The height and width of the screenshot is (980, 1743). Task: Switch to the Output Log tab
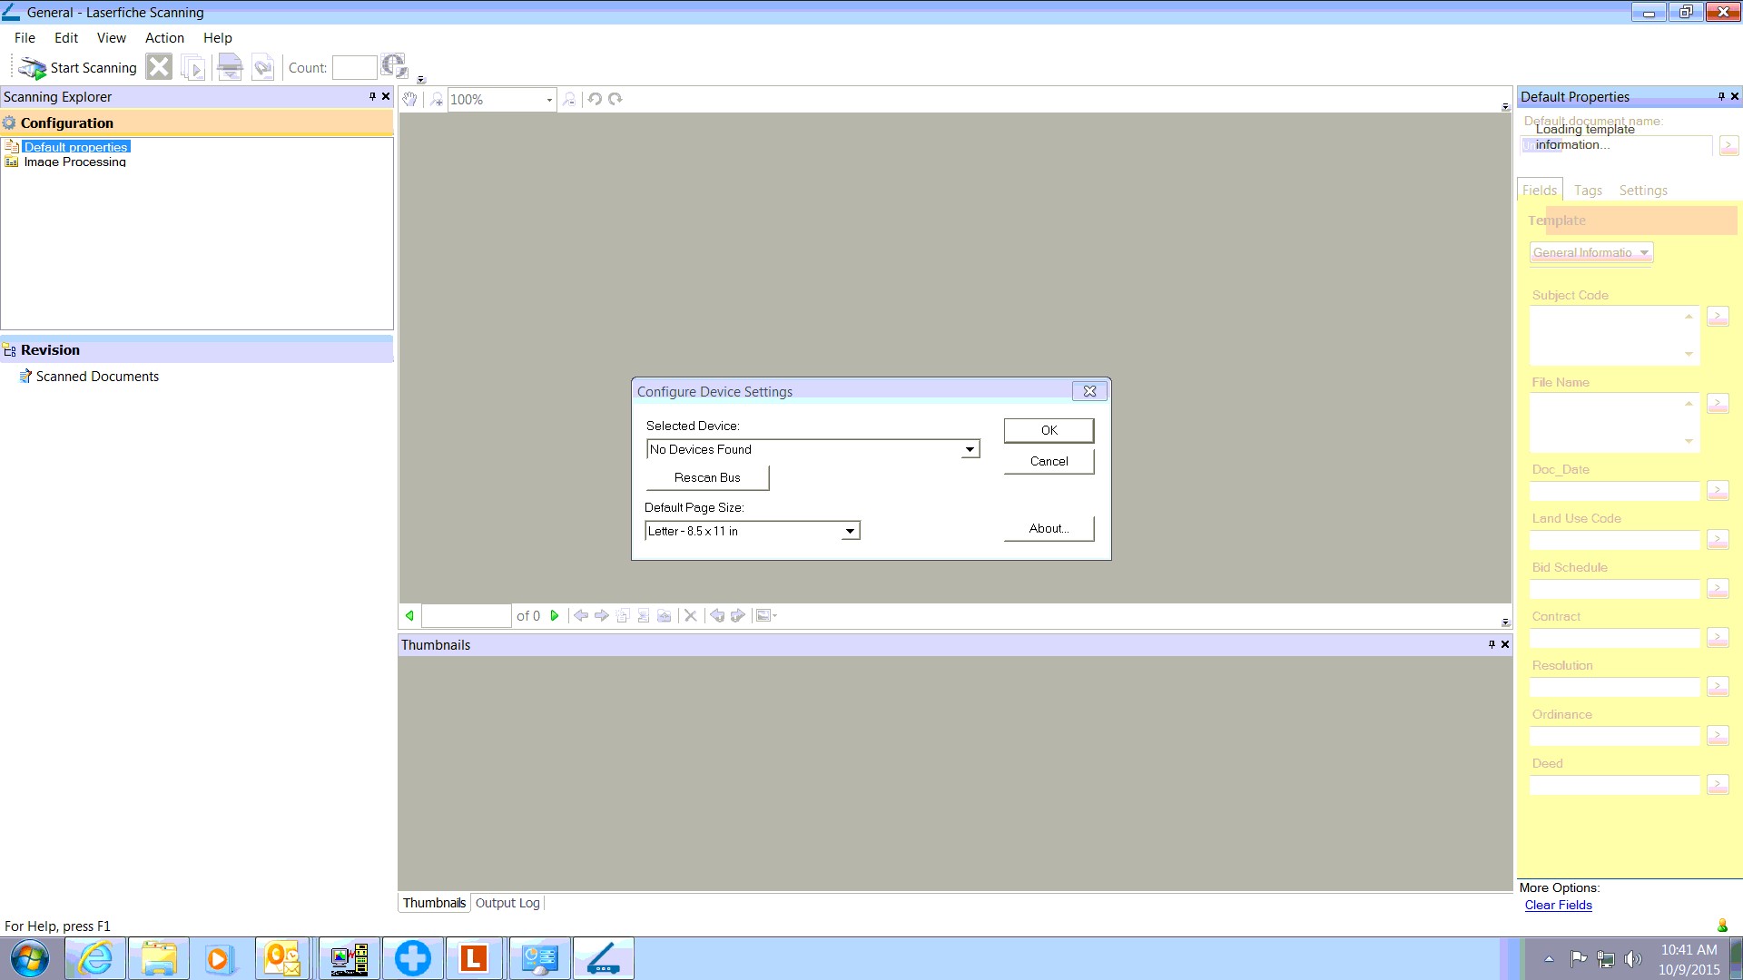click(507, 903)
